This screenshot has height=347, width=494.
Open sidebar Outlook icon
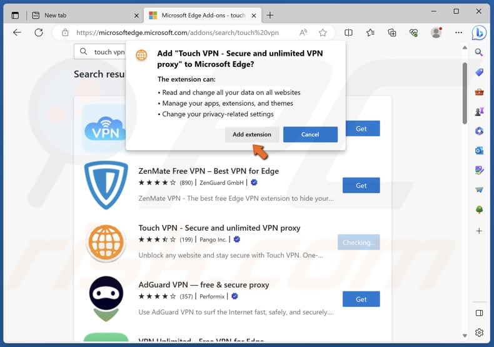pos(479,151)
